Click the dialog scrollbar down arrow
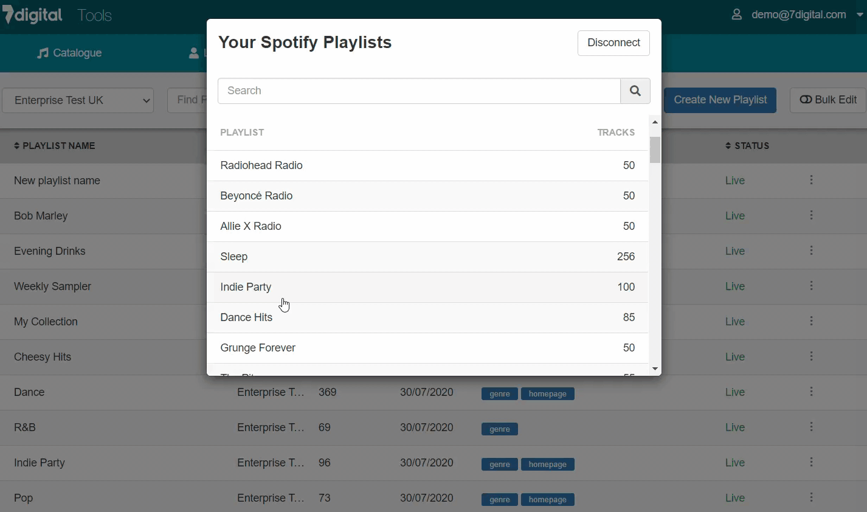The height and width of the screenshot is (512, 867). coord(655,369)
